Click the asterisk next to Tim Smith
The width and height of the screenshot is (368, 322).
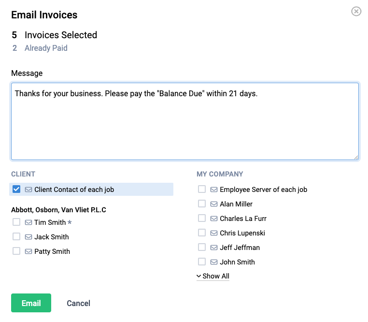coord(70,222)
